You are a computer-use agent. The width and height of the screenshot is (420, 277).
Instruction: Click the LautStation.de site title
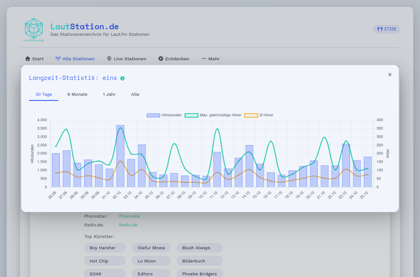point(85,26)
